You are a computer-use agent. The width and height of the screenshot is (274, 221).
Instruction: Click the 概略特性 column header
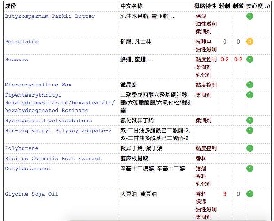(205, 6)
